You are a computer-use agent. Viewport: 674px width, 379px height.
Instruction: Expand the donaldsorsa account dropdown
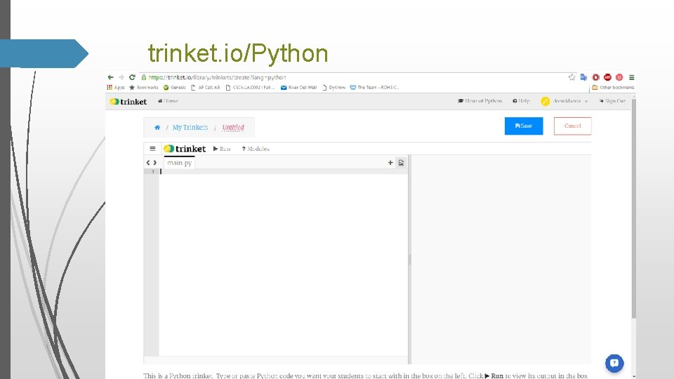pyautogui.click(x=570, y=101)
